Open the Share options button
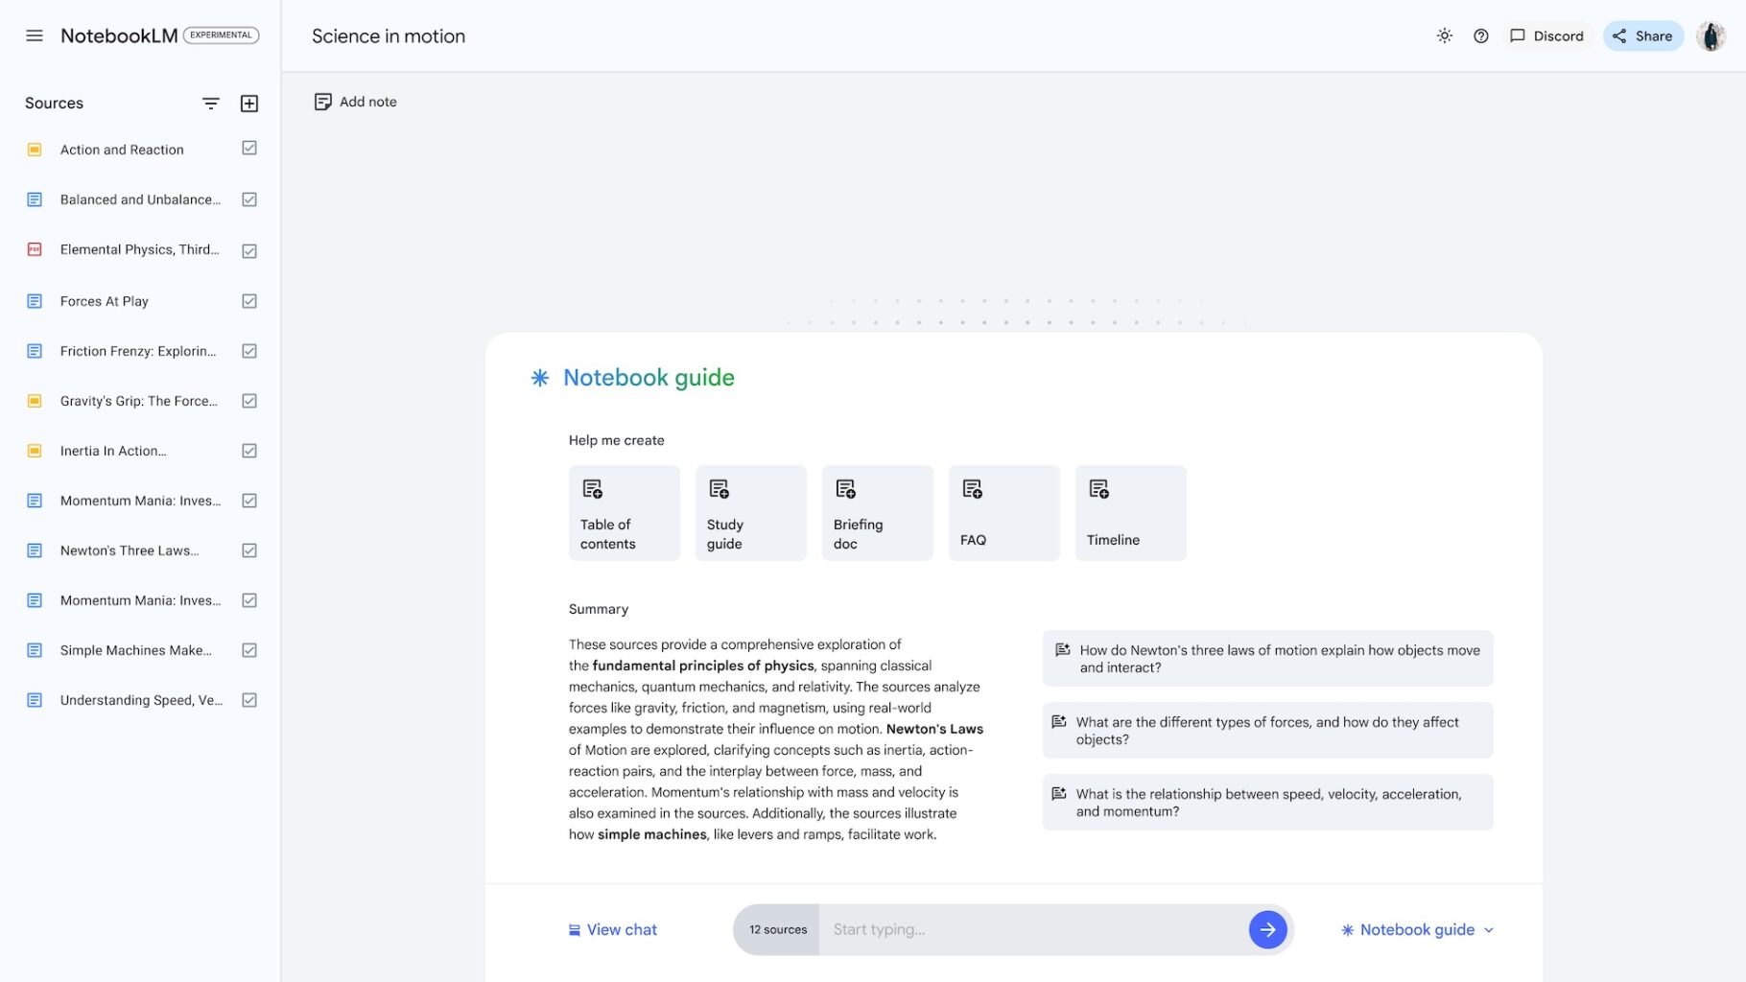The width and height of the screenshot is (1746, 982). point(1642,35)
